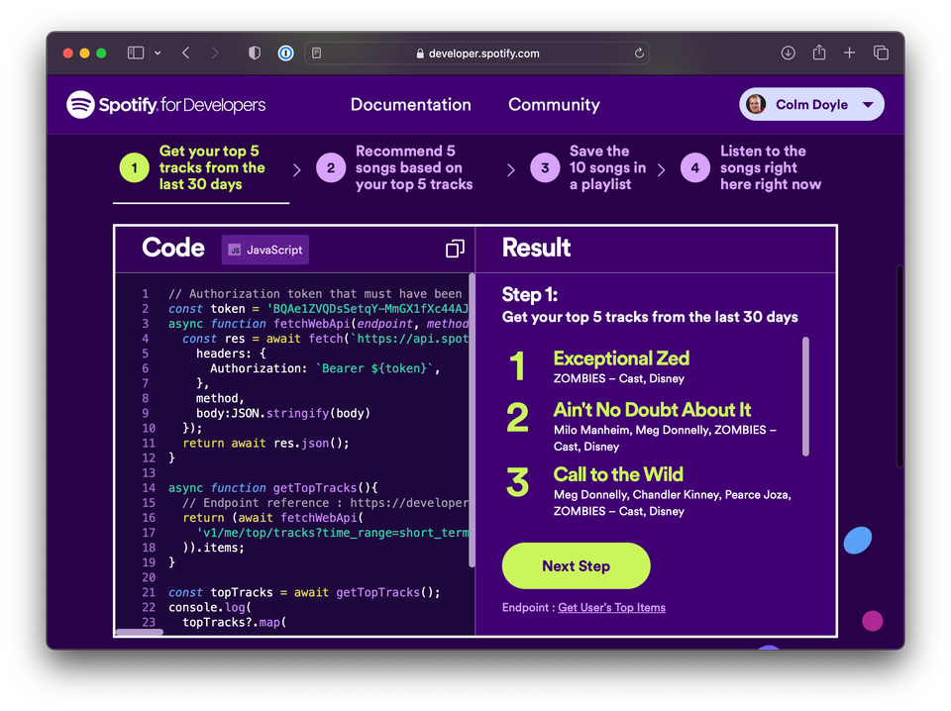Viewport: 951px width, 711px height.
Task: Show Safari downloads
Action: coord(788,53)
